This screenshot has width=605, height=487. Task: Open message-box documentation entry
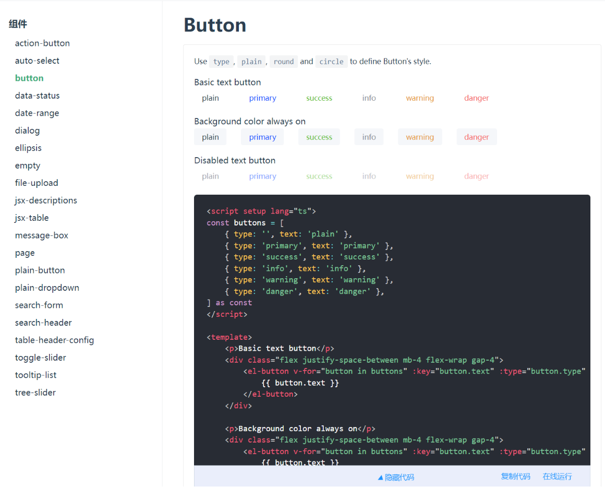(42, 235)
